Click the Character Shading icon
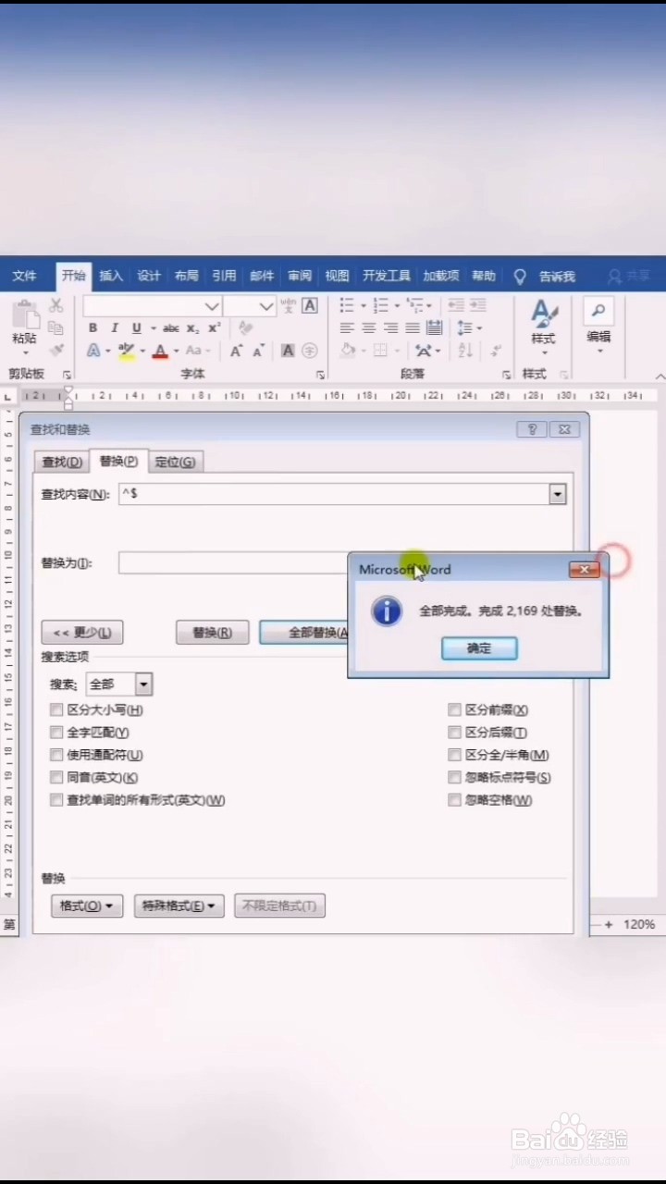 click(x=288, y=351)
